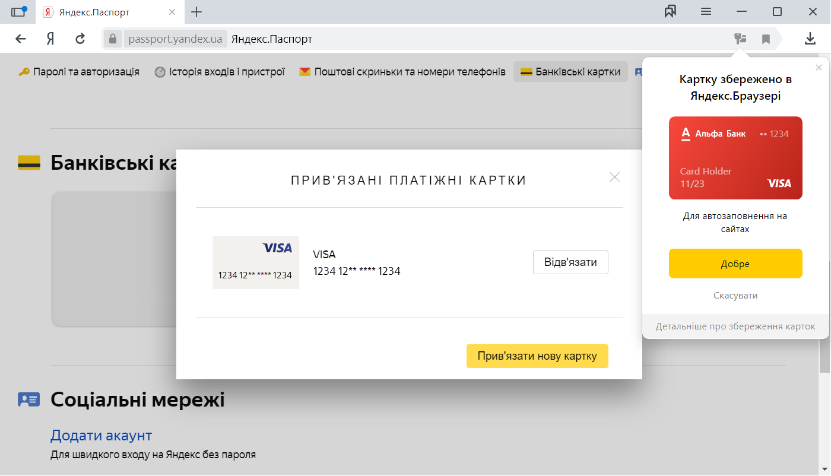Open a new tab with plus button
Screen dimensions: 831x476
(196, 12)
